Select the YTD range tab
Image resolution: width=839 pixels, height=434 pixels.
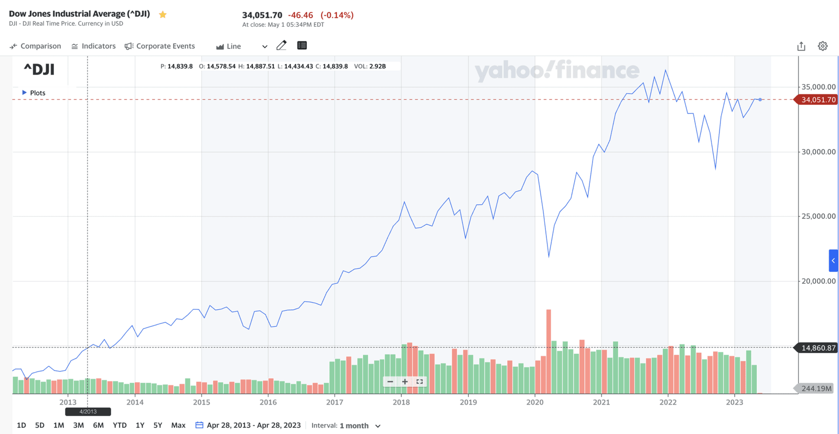pos(120,425)
